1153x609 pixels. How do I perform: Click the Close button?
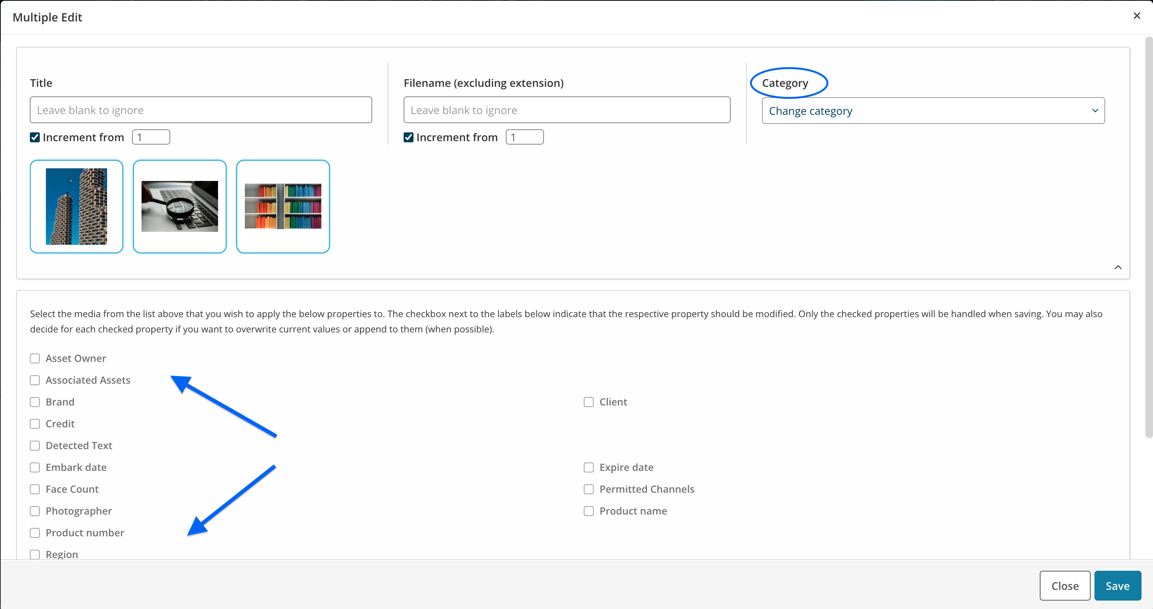pos(1065,586)
